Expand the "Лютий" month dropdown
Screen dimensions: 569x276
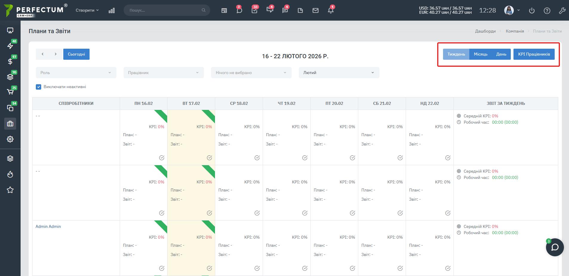click(339, 73)
